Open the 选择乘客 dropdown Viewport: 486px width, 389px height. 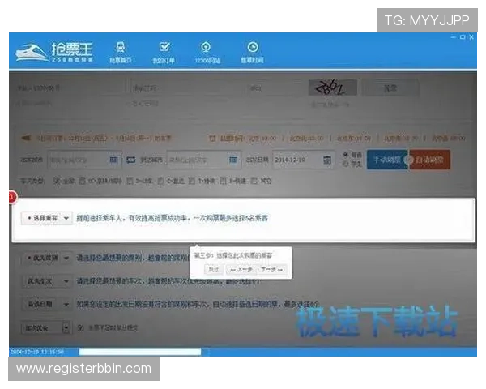point(47,218)
